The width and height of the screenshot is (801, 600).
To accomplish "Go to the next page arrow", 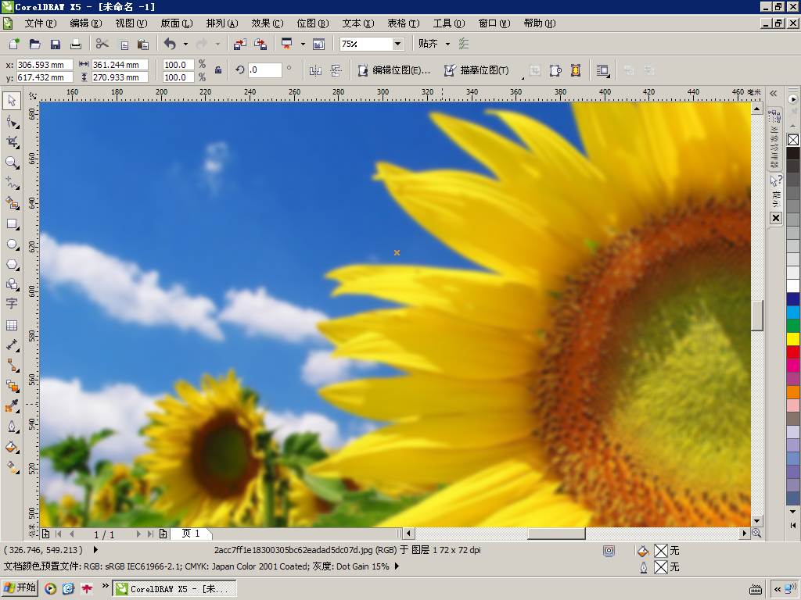I will 138,534.
